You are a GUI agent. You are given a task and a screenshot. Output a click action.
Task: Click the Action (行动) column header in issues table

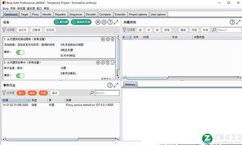[182, 37]
